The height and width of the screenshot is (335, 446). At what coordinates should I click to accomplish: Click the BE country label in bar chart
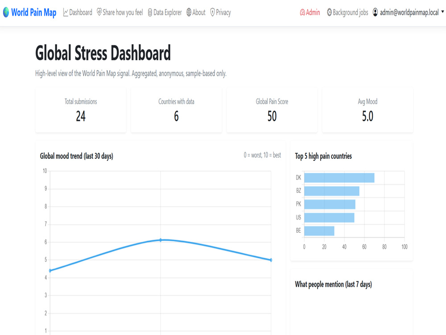pyautogui.click(x=298, y=230)
